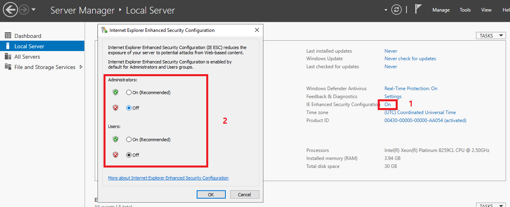Click Never check for updates link
Viewport: 510px width, 207px height.
click(410, 59)
